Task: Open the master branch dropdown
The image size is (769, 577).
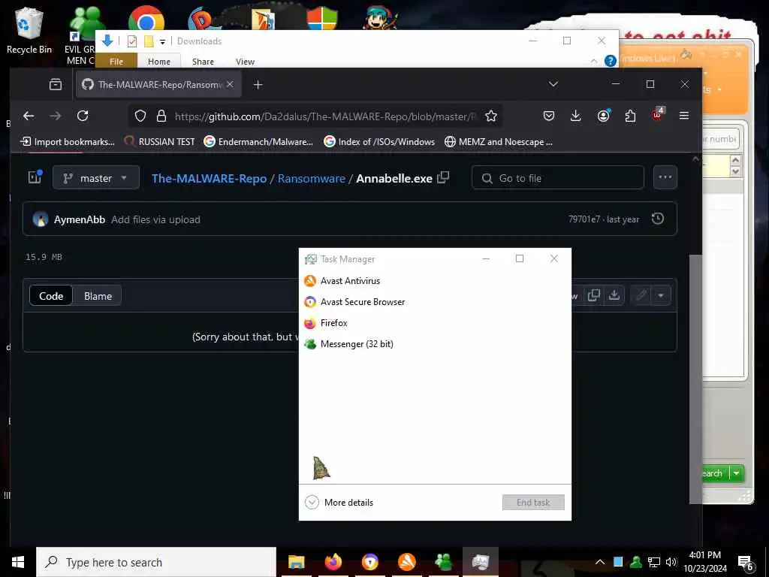Action: click(x=96, y=177)
